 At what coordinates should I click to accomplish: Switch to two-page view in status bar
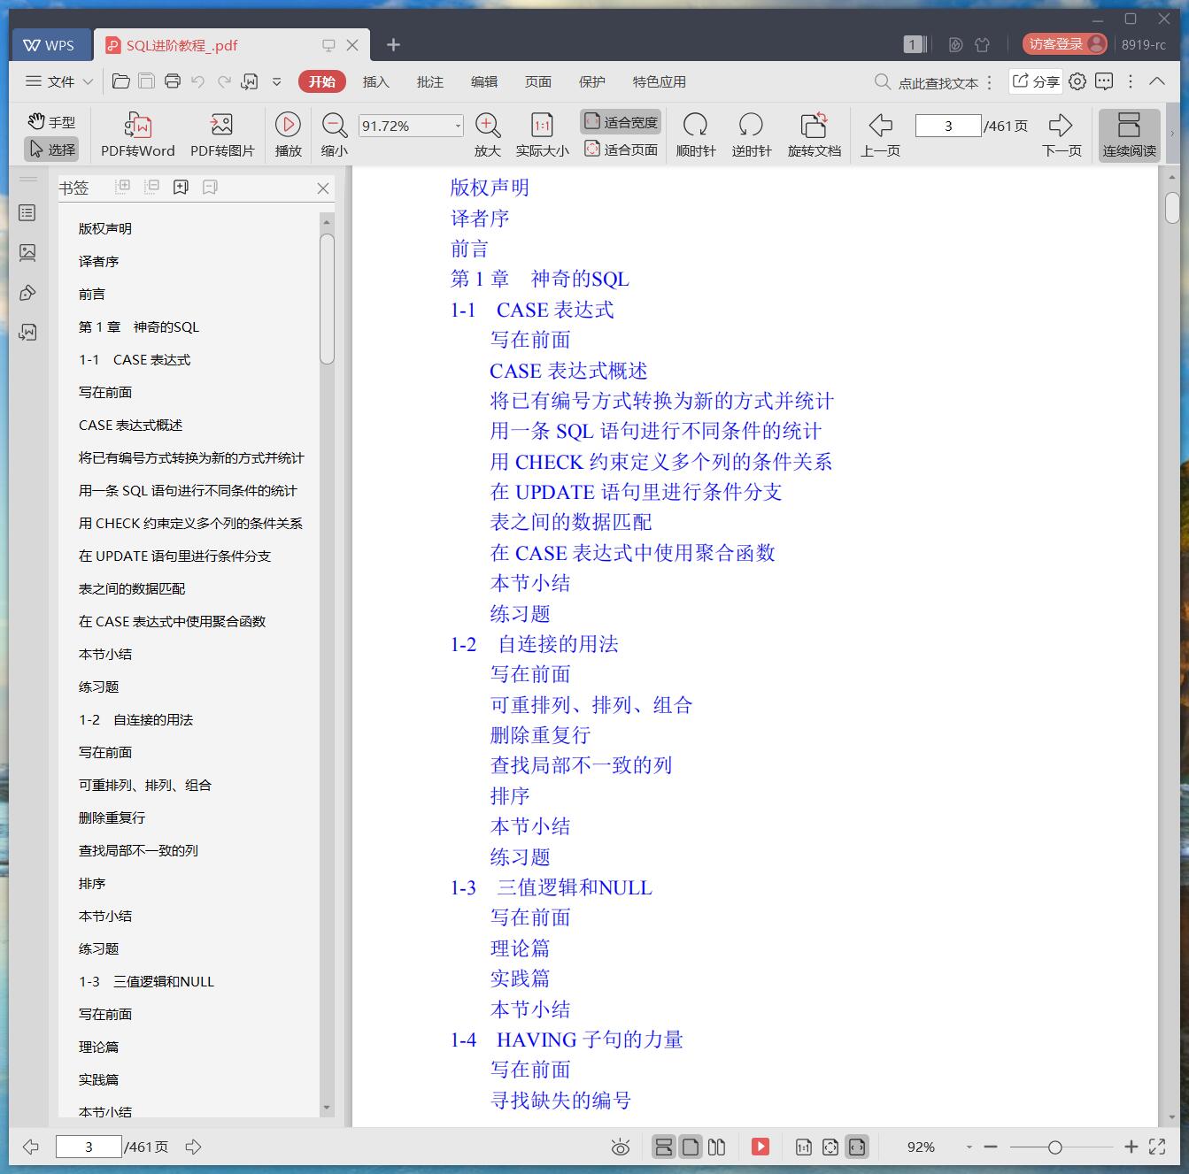[717, 1147]
